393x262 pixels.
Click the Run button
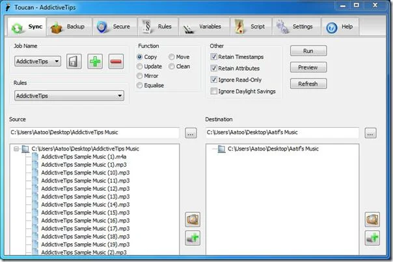tap(308, 51)
